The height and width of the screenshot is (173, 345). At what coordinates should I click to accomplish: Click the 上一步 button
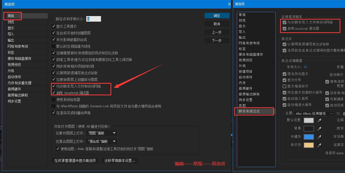(217, 32)
